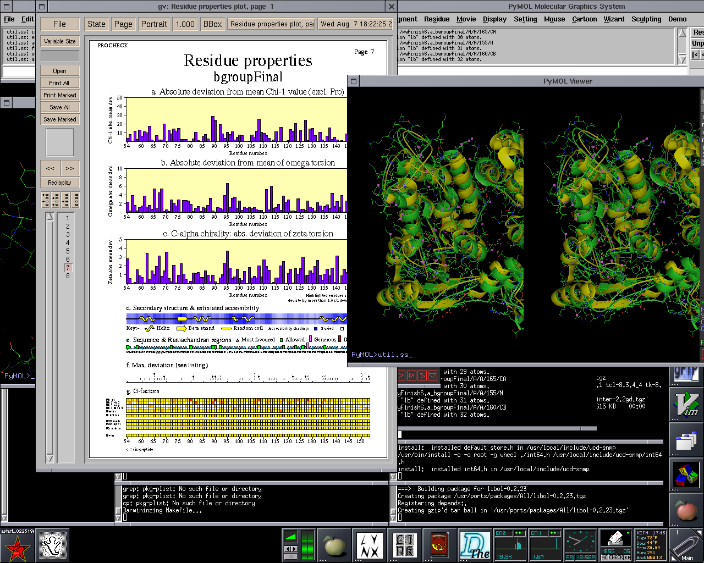Click the gv page list scrollbar down arrow
Image resolution: width=704 pixels, height=563 pixels.
click(50, 458)
